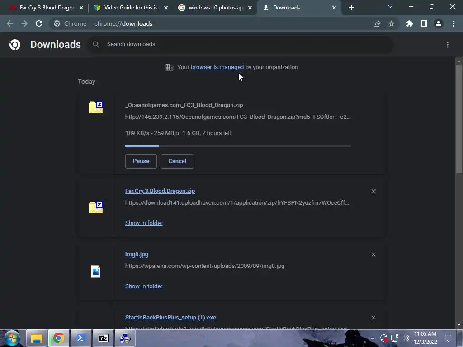Image resolution: width=463 pixels, height=347 pixels.
Task: Click the site info Chrome chip
Action: [70, 23]
